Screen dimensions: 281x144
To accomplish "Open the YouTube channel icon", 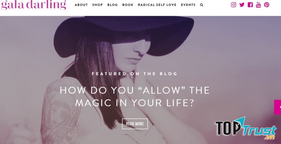I will point(258,5).
